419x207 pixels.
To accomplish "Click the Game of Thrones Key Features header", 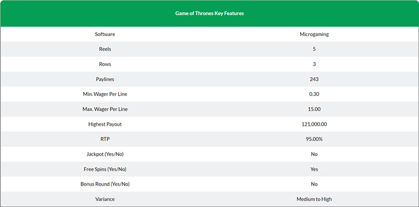I will tap(210, 14).
